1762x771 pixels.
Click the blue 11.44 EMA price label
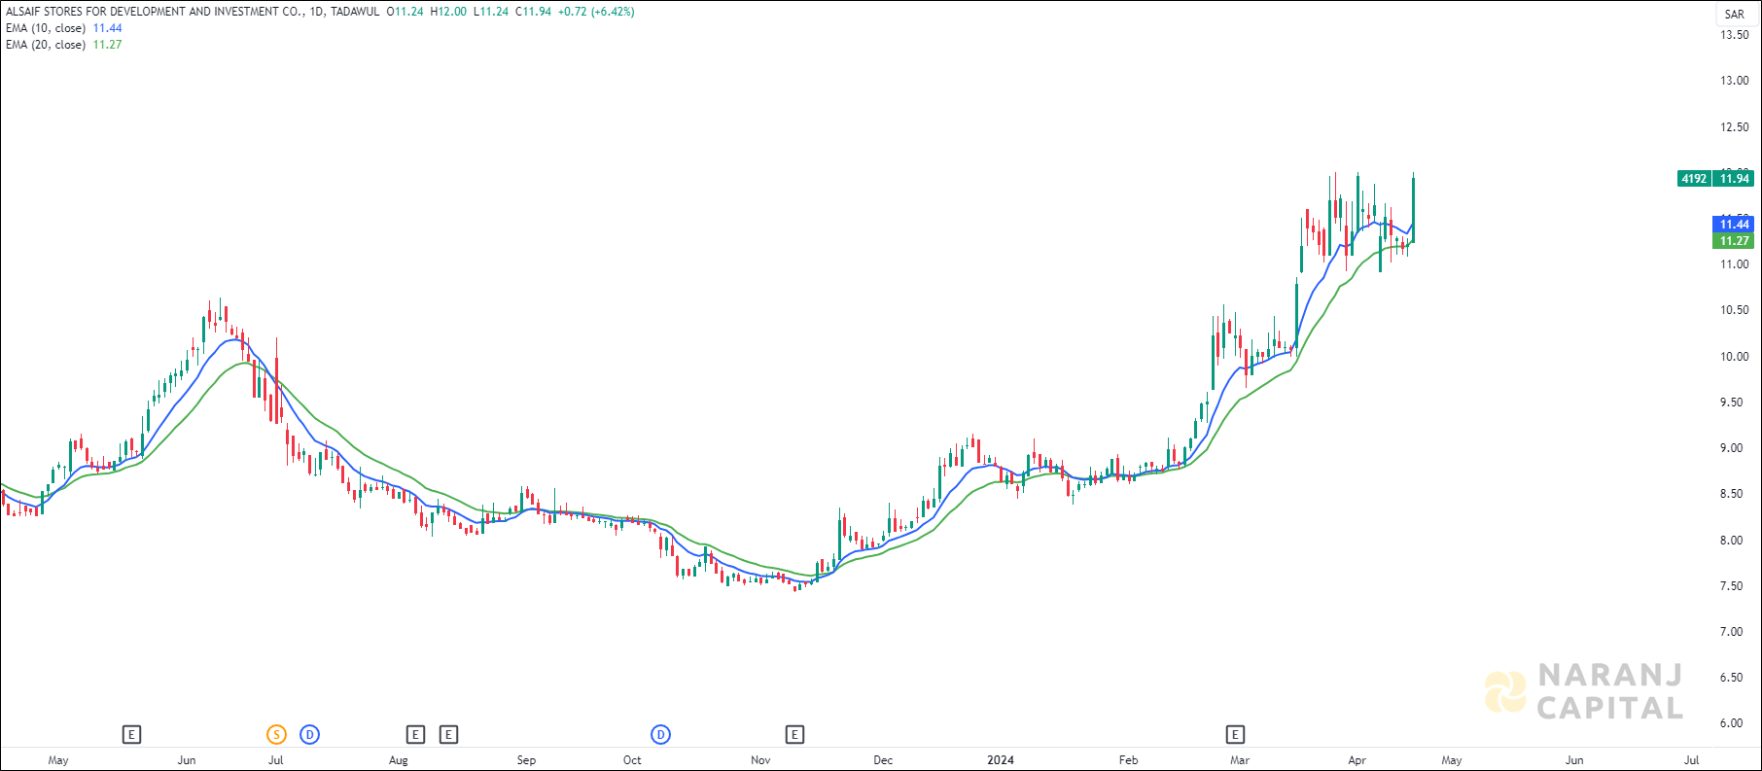(x=1734, y=225)
